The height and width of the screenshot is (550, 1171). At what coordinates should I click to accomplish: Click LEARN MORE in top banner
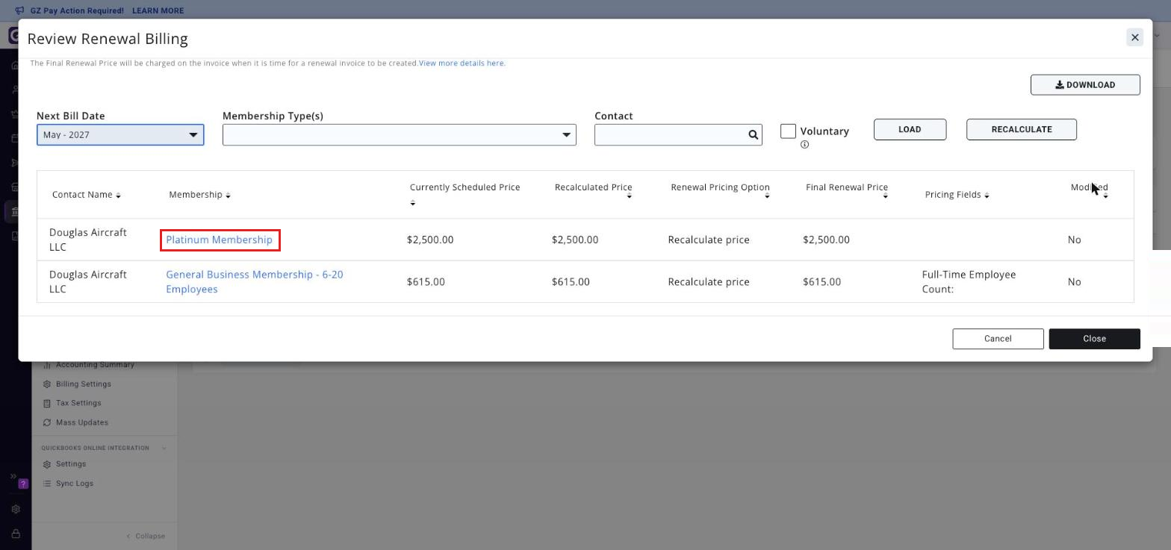(x=158, y=11)
